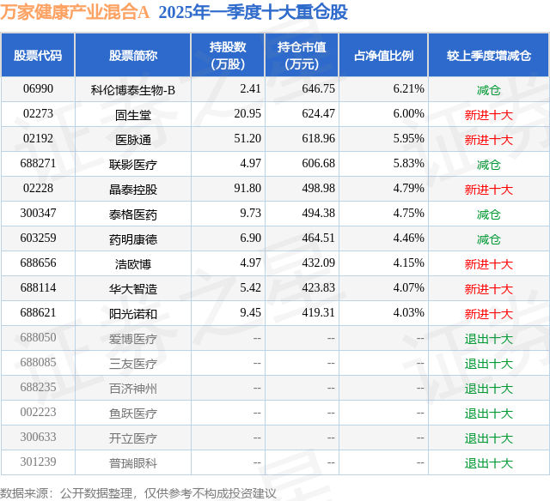Select stock name 固生堂

tap(133, 115)
